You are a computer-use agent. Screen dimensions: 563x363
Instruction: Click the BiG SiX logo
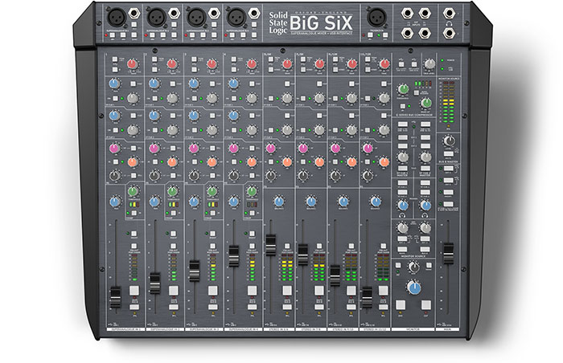pos(321,23)
